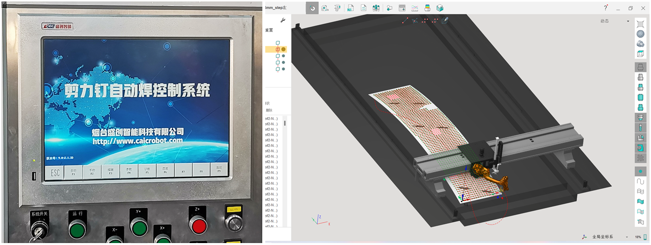The height and width of the screenshot is (245, 651).
Task: Click the operation list vertical scrollbar
Action: pyautogui.click(x=285, y=123)
